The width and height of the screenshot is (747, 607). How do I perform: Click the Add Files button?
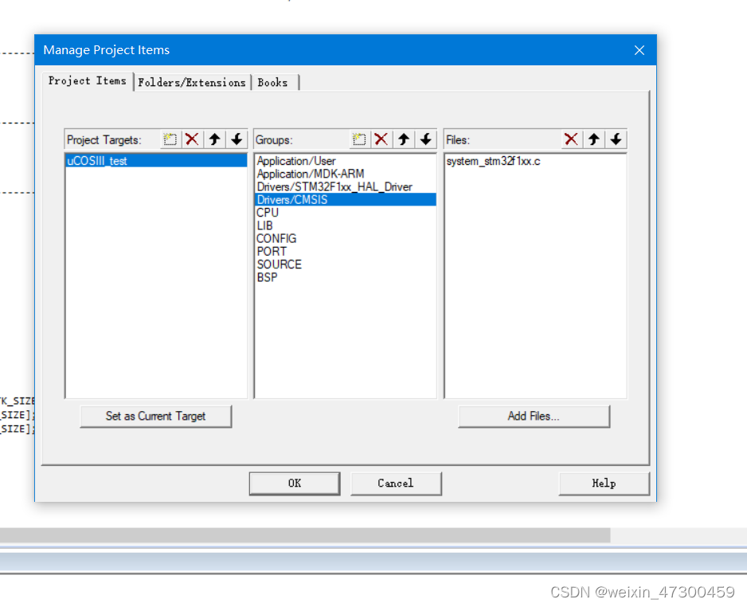click(x=534, y=416)
